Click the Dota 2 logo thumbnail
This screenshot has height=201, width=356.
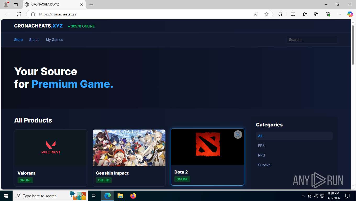point(208,147)
